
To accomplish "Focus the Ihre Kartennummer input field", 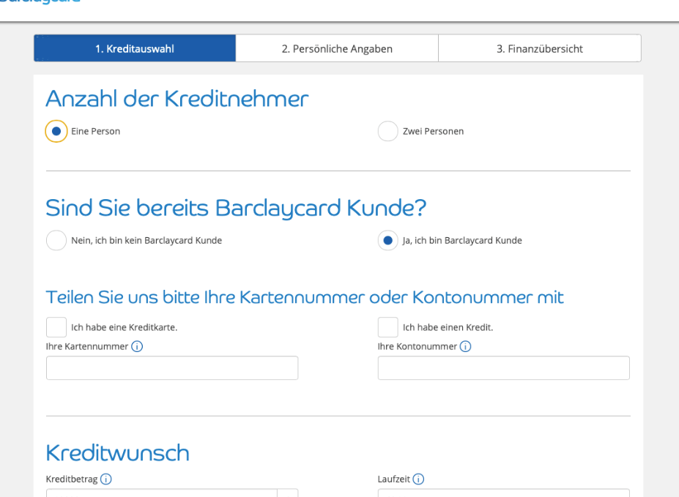I will pos(172,368).
